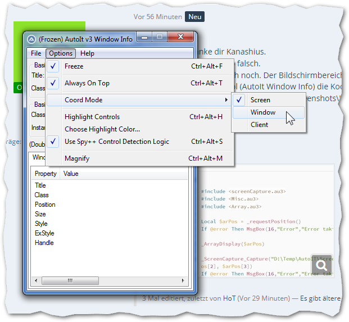
Task: Click the AutoIt app icon in title bar
Action: point(31,39)
